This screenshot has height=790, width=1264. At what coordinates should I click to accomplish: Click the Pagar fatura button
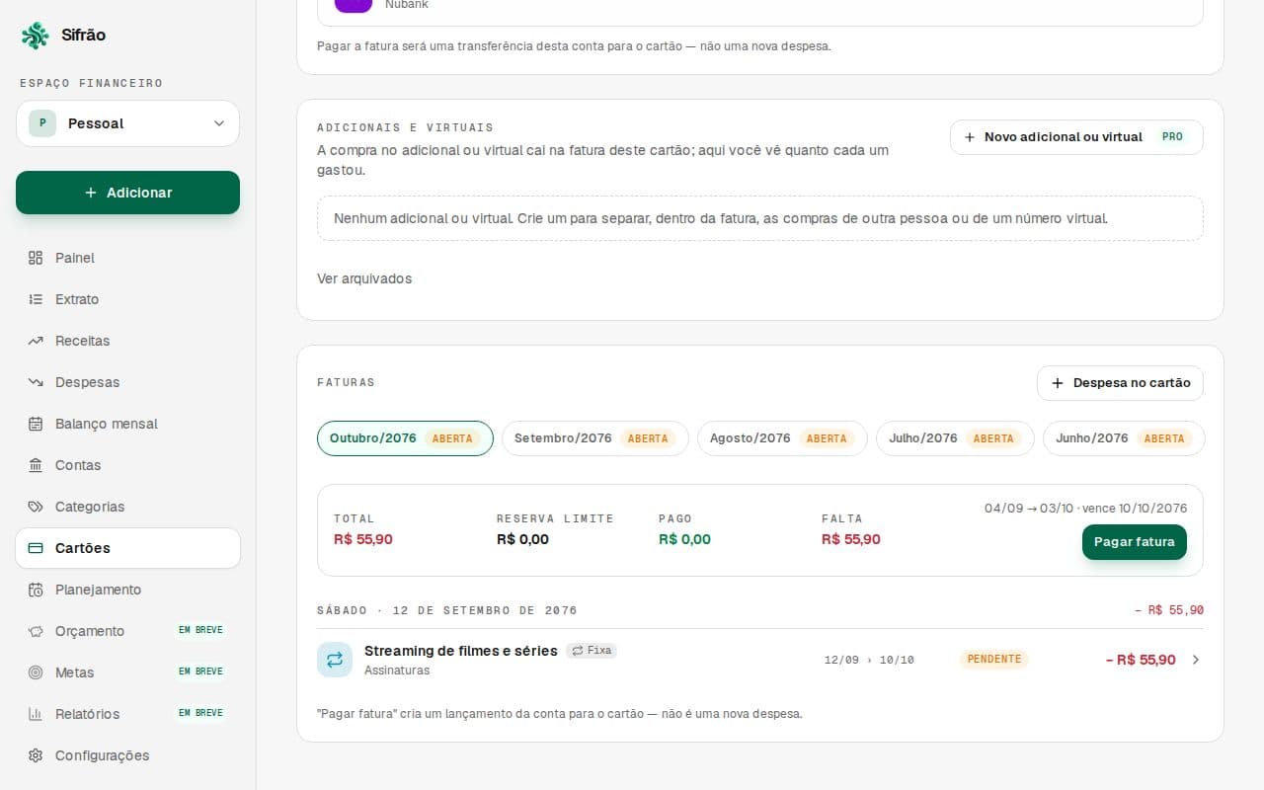pos(1135,542)
